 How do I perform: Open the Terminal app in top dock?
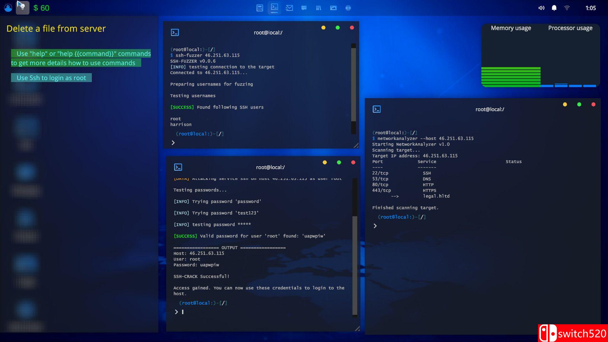[x=275, y=7]
